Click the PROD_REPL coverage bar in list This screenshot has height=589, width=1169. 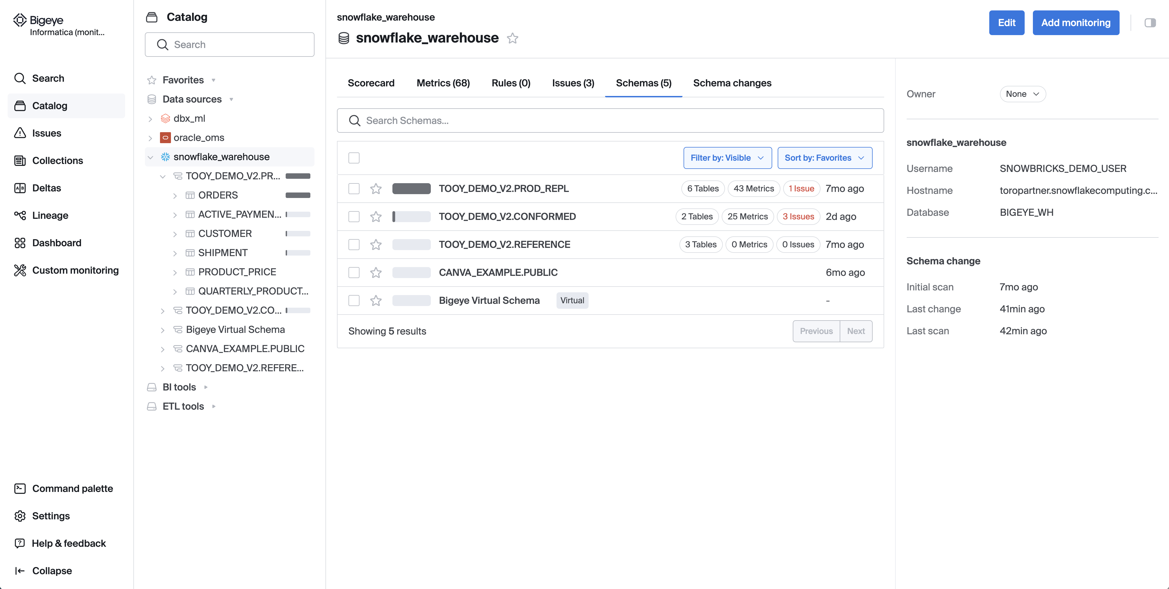(411, 189)
